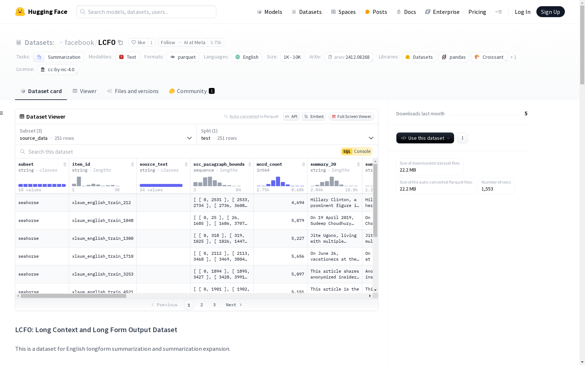585x365 pixels.
Task: Click the Summarization task tag
Action: 58,57
